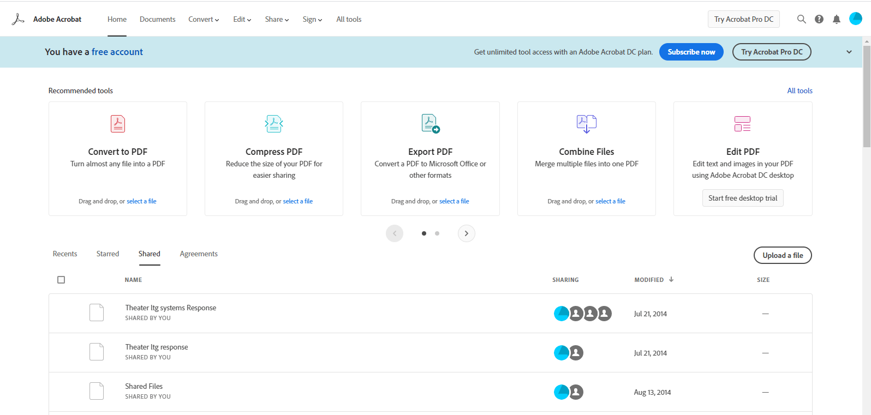This screenshot has width=871, height=415.
Task: Click the Convert to PDF title
Action: [118, 152]
